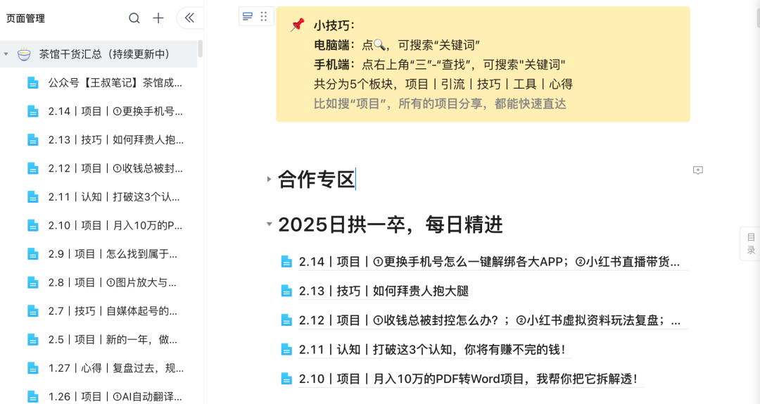Collapse the page management sidebar
Screen dimensions: 760x404
(189, 18)
